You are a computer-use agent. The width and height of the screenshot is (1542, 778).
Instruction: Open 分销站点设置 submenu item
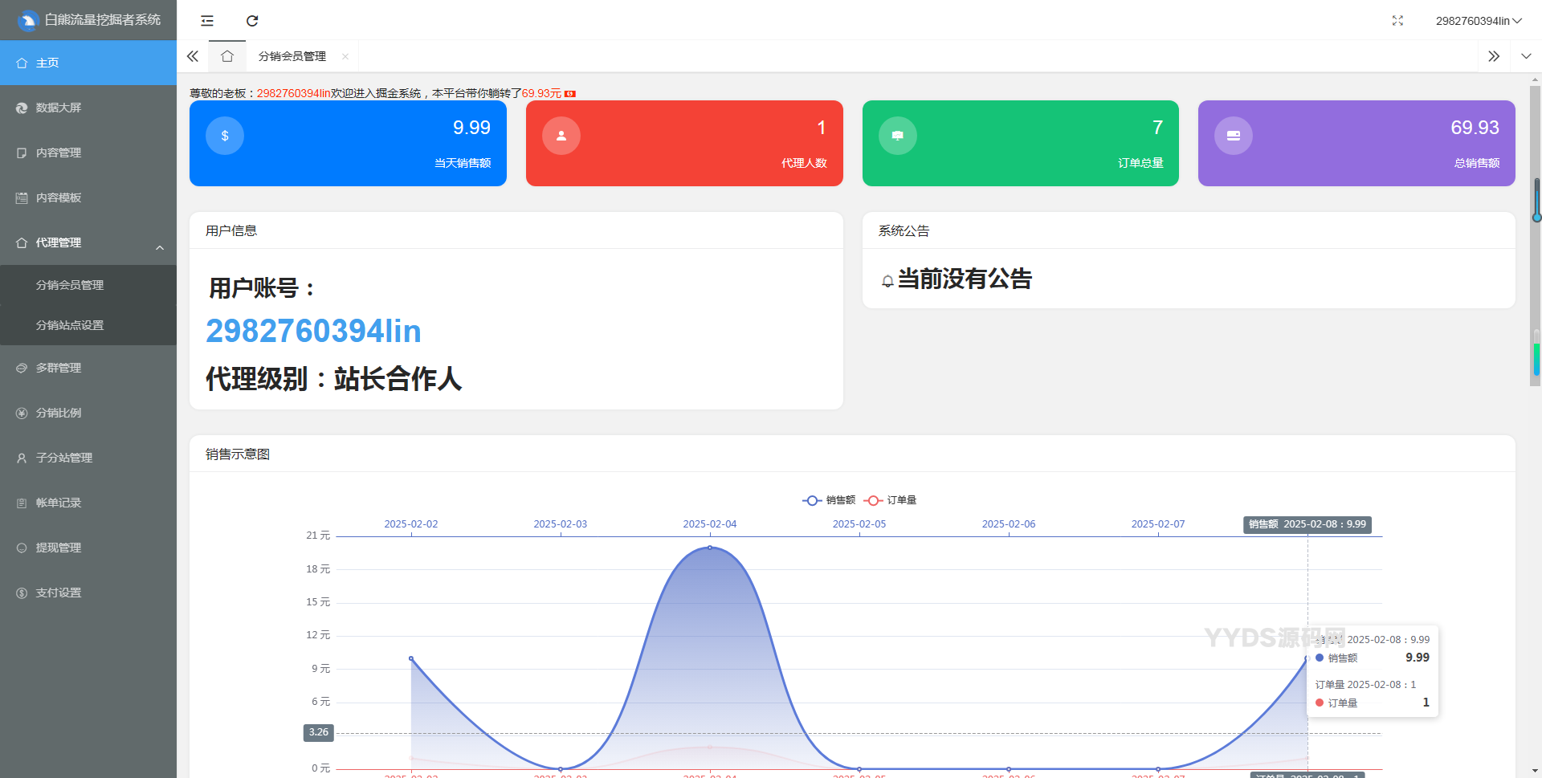tap(70, 325)
